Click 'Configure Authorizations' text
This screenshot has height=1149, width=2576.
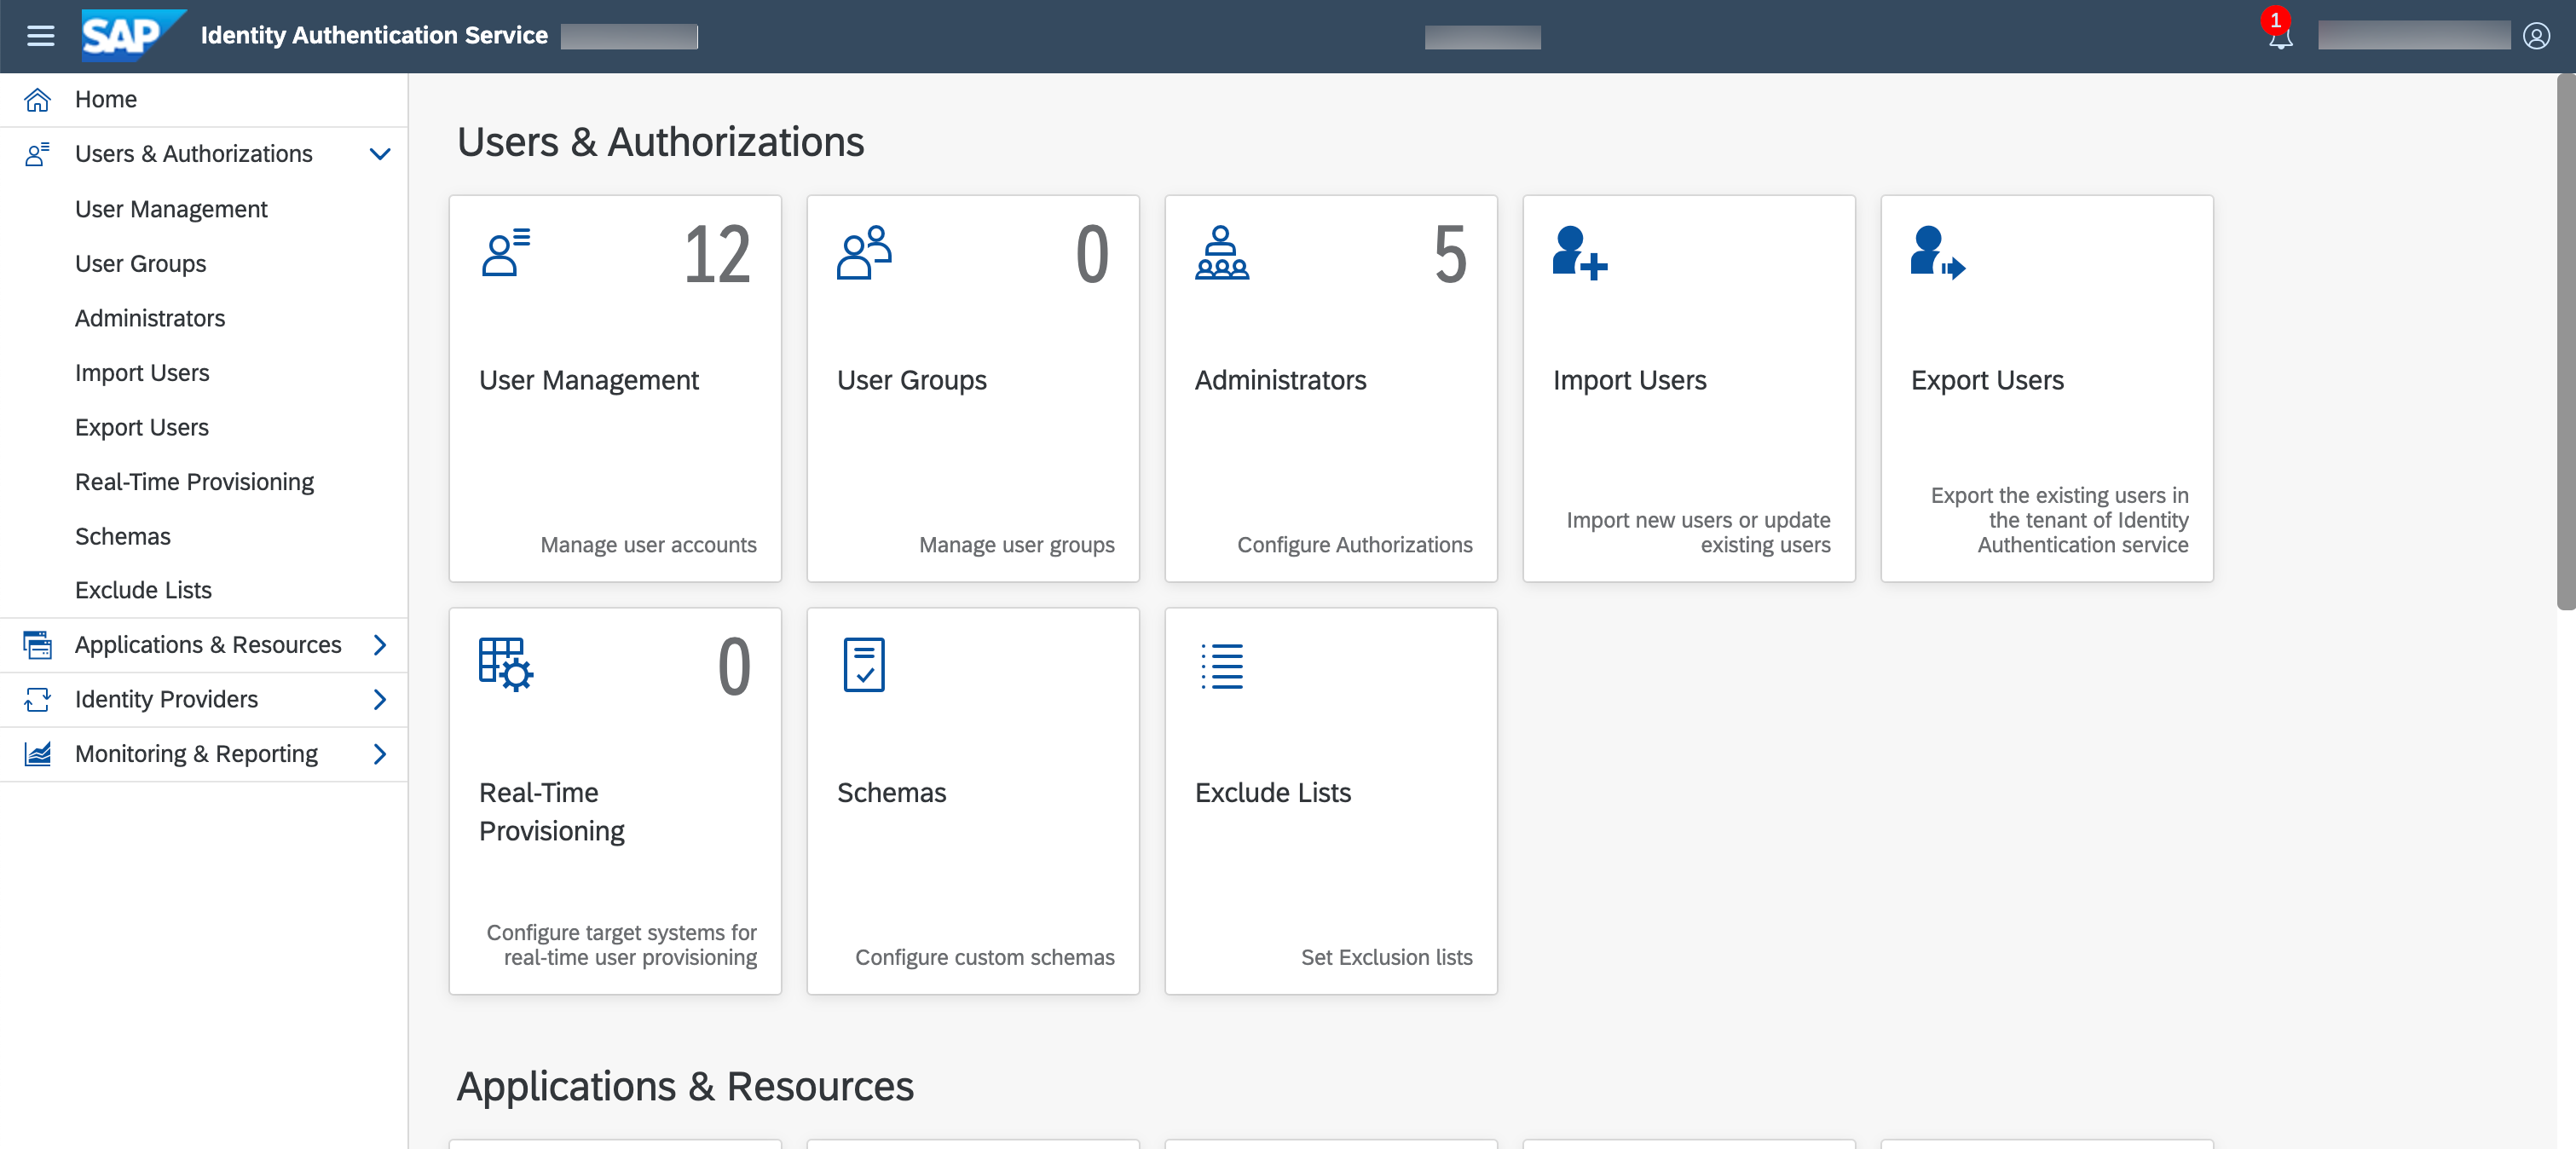click(x=1354, y=545)
